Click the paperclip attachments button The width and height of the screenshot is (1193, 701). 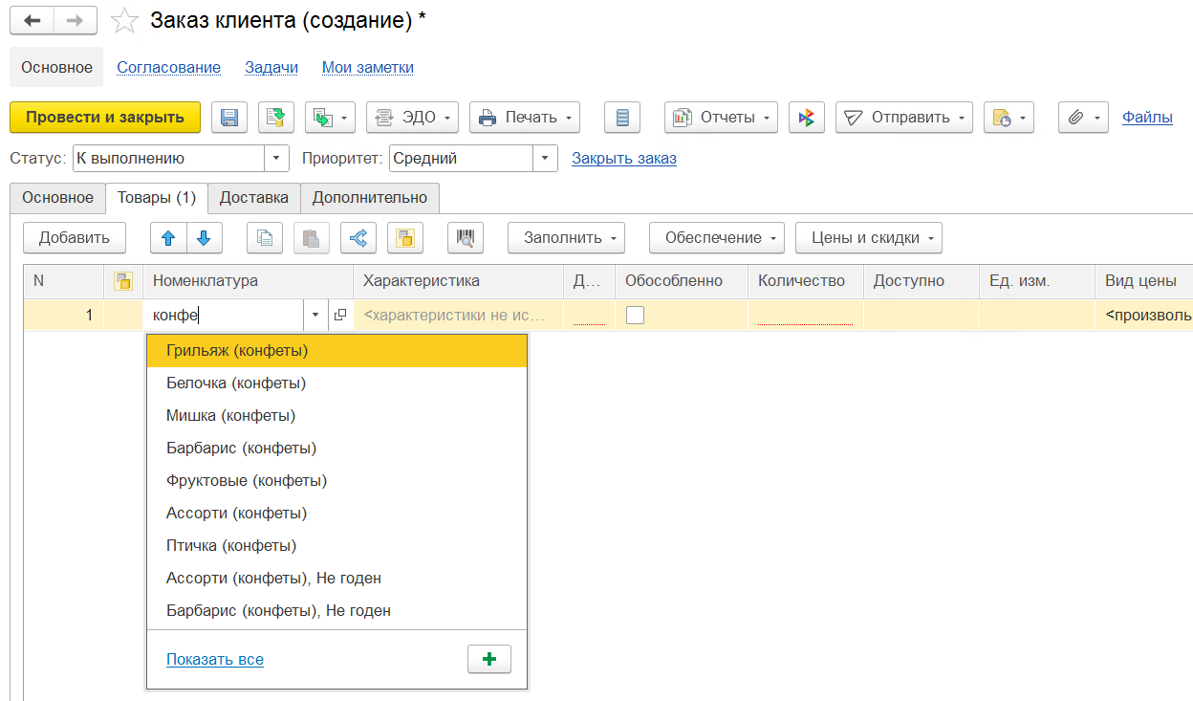pyautogui.click(x=1083, y=118)
